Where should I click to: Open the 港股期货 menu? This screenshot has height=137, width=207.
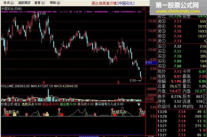24,3
